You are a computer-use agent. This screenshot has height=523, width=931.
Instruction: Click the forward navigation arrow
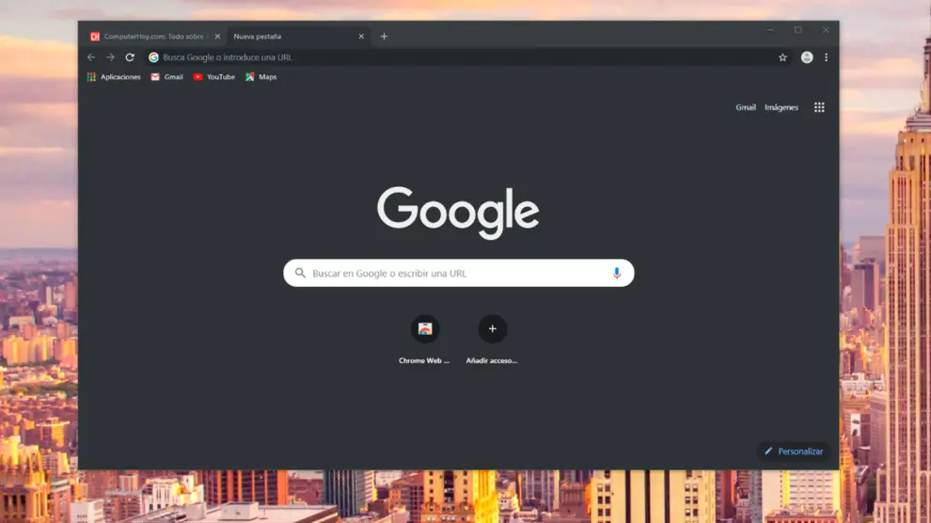click(110, 57)
